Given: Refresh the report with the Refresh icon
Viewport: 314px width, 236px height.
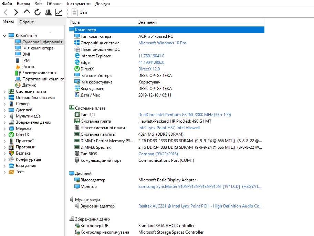Looking at the screenshot, I should click(38, 12).
